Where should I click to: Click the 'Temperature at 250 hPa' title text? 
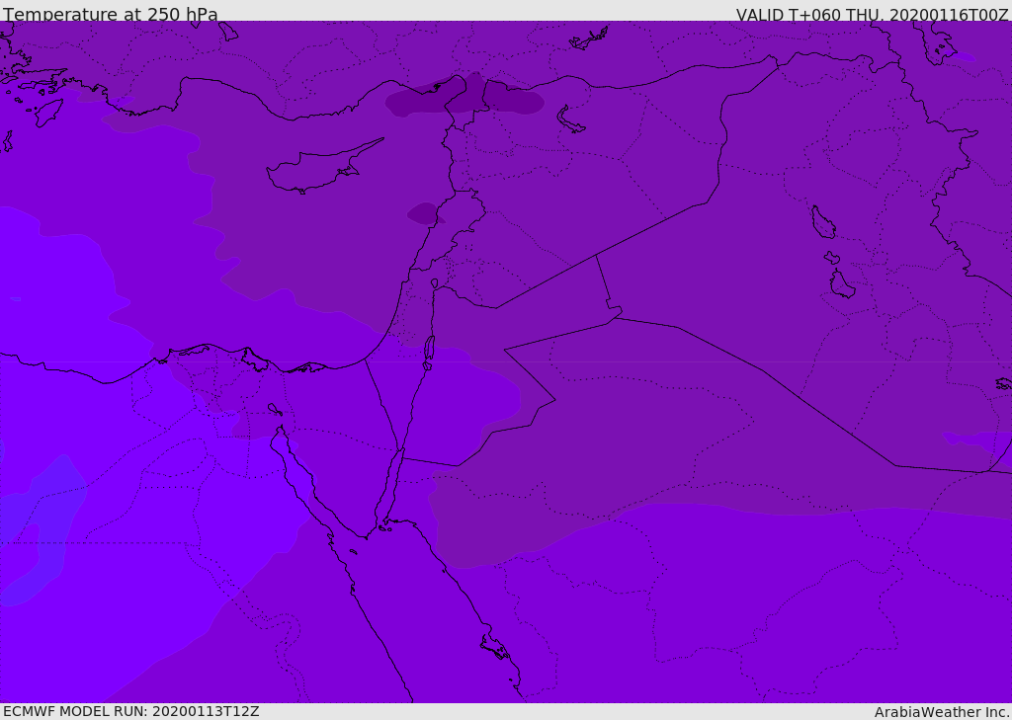point(111,14)
